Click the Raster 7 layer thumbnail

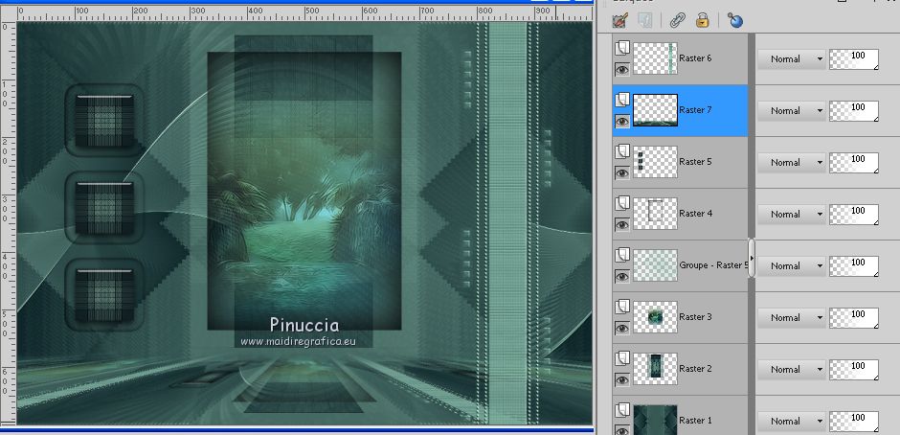655,110
